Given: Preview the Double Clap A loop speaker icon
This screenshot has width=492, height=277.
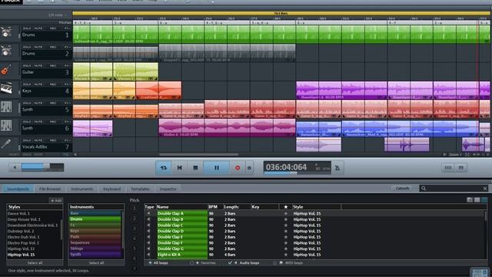Looking at the screenshot, I should pyautogui.click(x=148, y=214).
